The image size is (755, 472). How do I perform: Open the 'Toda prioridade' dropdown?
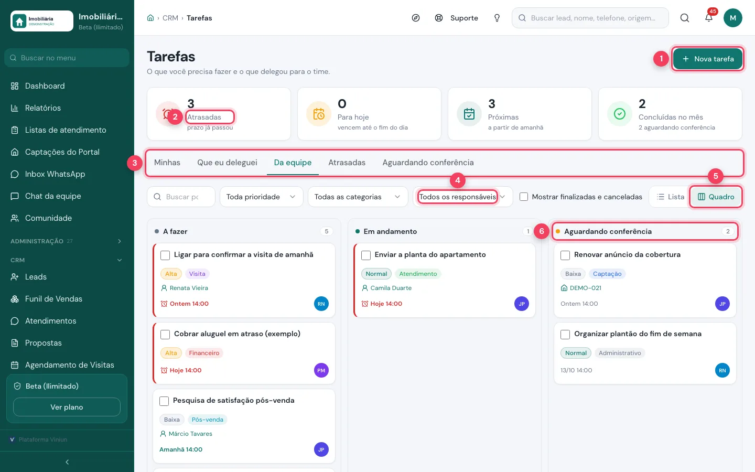(x=261, y=197)
